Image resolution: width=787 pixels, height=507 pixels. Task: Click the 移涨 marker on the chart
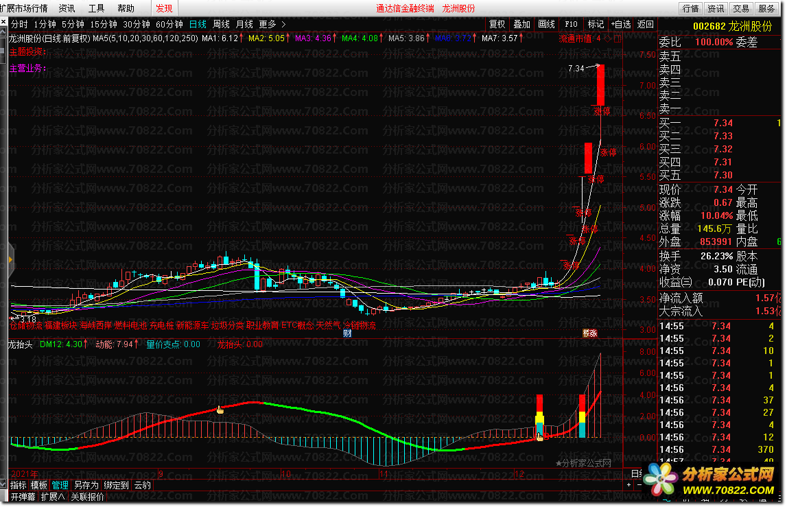pyautogui.click(x=590, y=333)
